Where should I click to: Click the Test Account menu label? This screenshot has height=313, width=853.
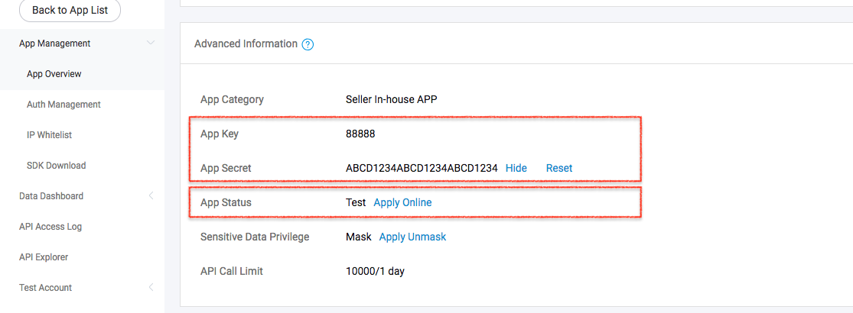click(x=46, y=288)
